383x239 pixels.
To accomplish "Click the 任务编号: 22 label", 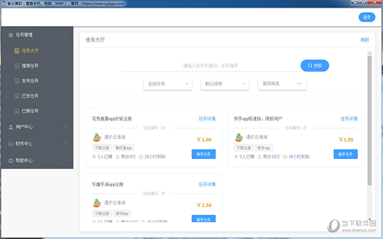I will pos(296,128).
